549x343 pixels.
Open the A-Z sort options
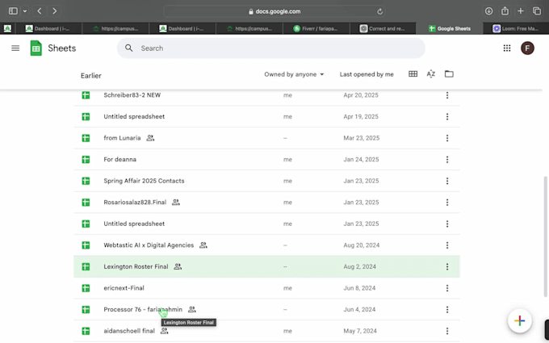pyautogui.click(x=430, y=74)
